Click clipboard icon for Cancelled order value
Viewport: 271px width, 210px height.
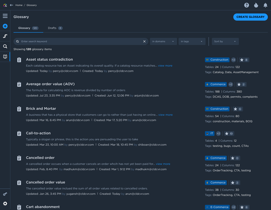[19, 183]
